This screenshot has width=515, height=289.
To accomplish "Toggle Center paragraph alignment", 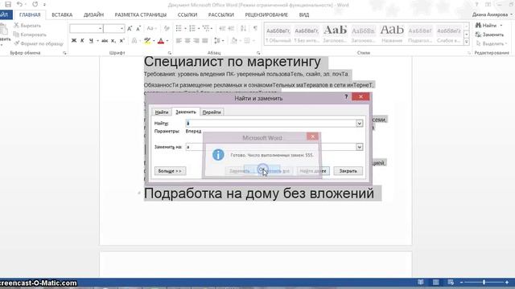I will [x=187, y=41].
